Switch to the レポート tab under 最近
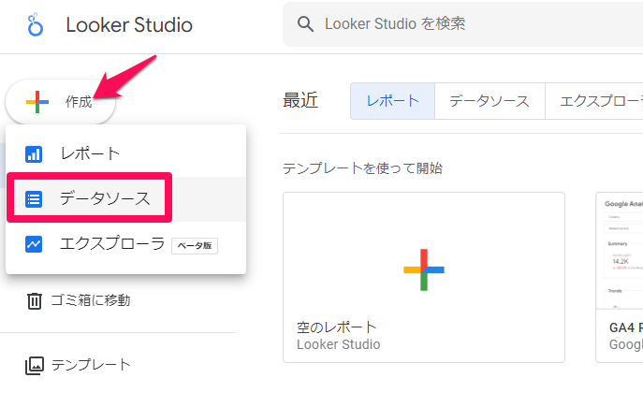This screenshot has height=407, width=643. click(x=392, y=101)
